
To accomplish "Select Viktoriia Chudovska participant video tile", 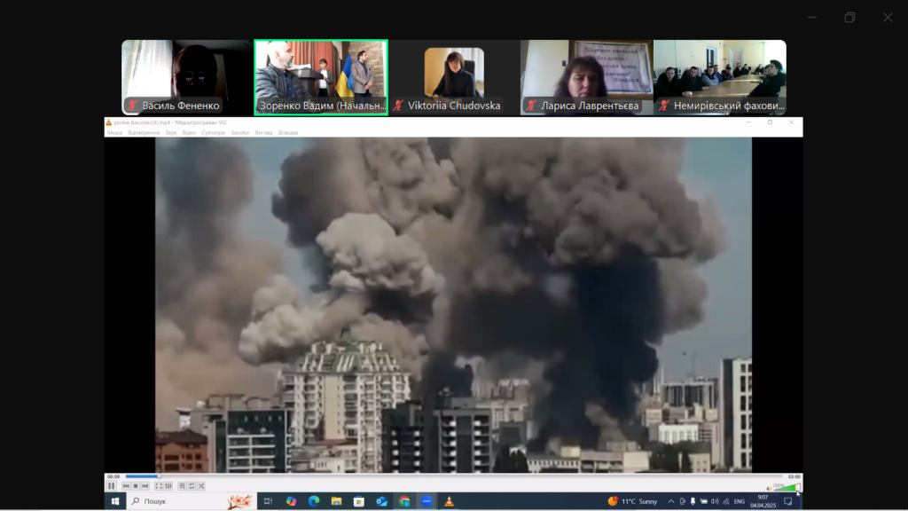I will coord(453,77).
